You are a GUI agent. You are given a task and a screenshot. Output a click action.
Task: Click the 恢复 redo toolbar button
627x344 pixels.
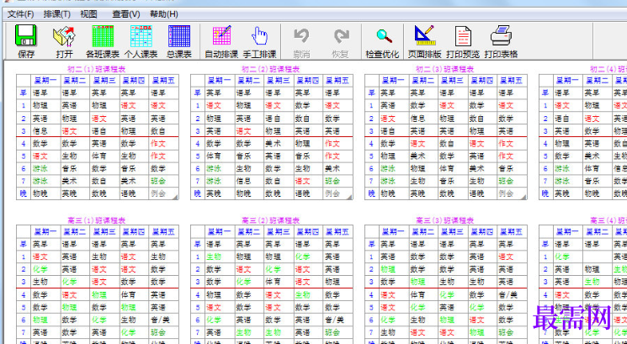click(341, 41)
